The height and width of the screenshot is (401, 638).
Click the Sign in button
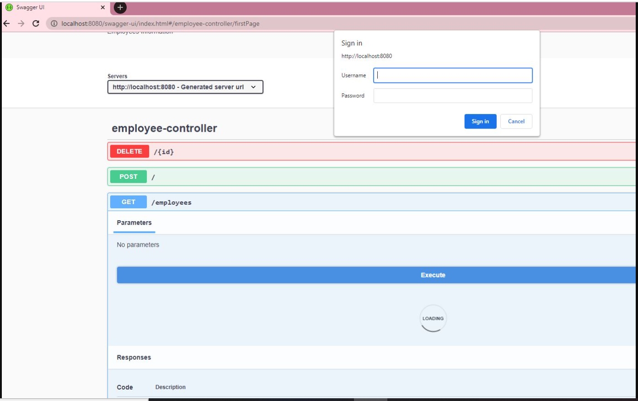[480, 121]
